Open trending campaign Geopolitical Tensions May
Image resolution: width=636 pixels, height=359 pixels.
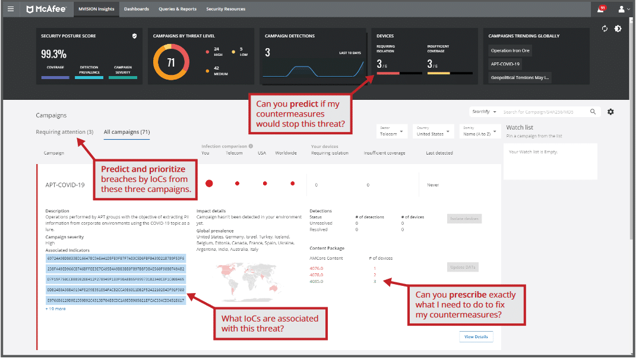520,78
